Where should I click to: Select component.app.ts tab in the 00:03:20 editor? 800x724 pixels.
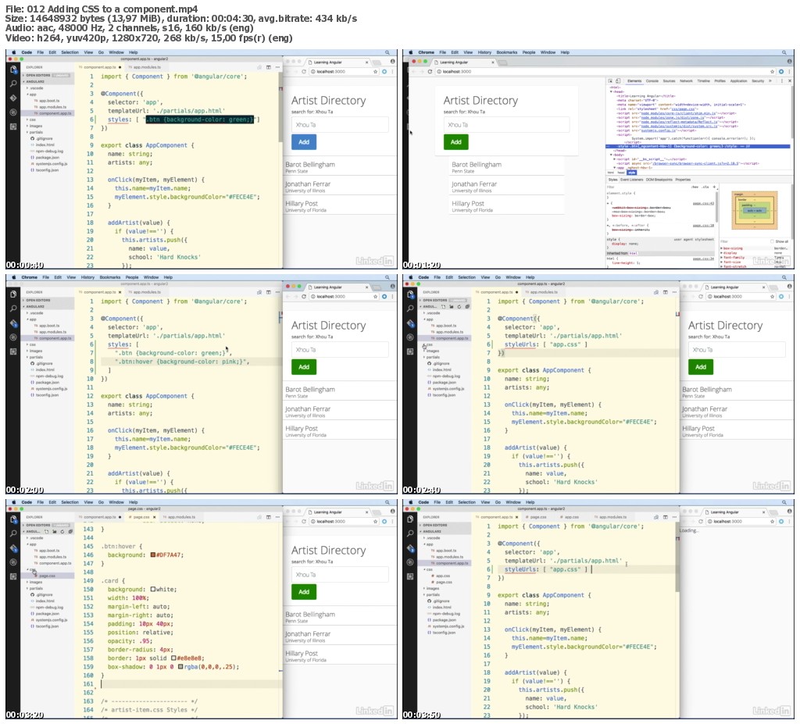99,517
